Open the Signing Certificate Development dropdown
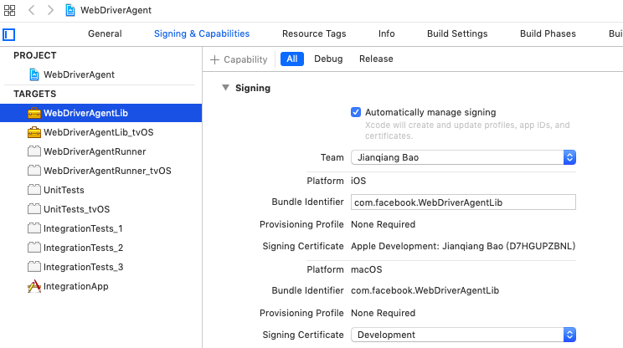Screen dimensions: 623x348 [x=463, y=335]
